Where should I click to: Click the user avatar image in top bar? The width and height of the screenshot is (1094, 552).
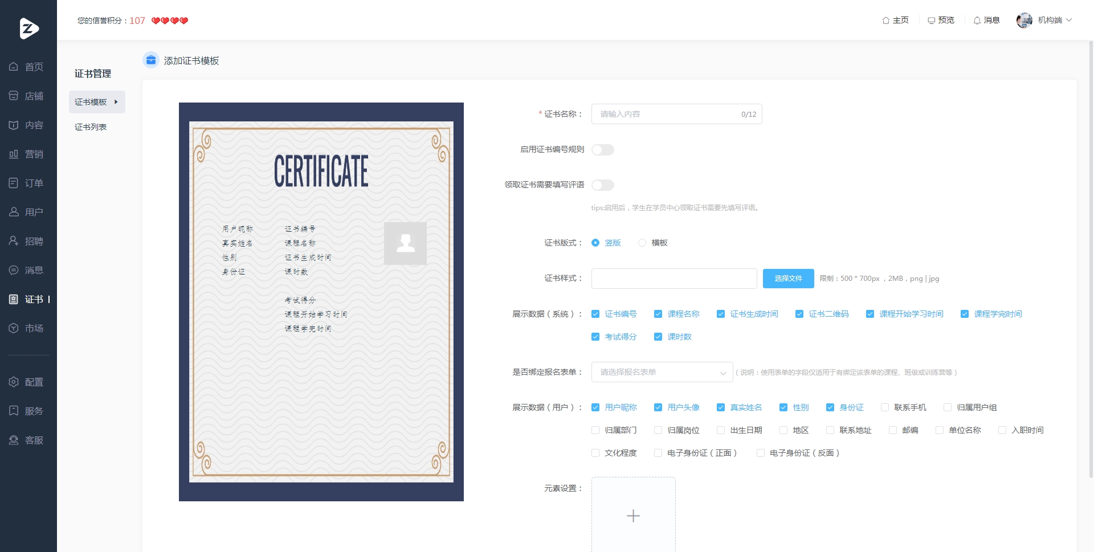[x=1024, y=20]
